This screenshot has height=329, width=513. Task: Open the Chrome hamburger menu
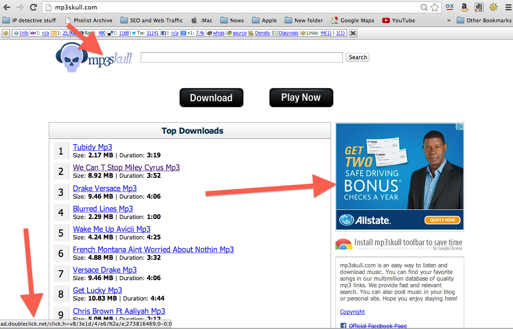point(507,7)
